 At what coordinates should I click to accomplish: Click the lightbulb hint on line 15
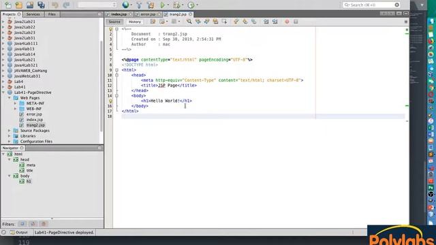(110, 101)
